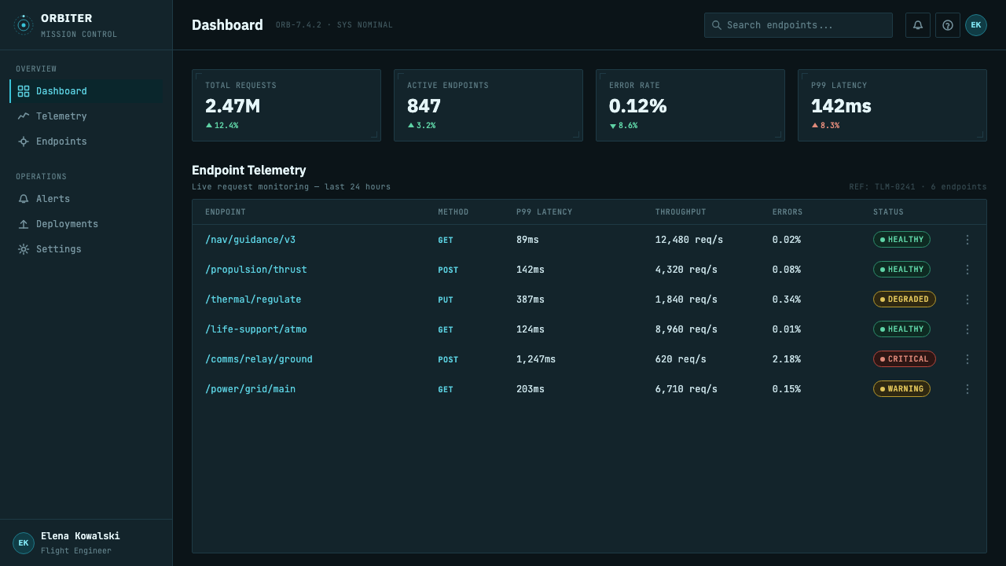
Task: Select the Error Rate stat card
Action: point(690,105)
